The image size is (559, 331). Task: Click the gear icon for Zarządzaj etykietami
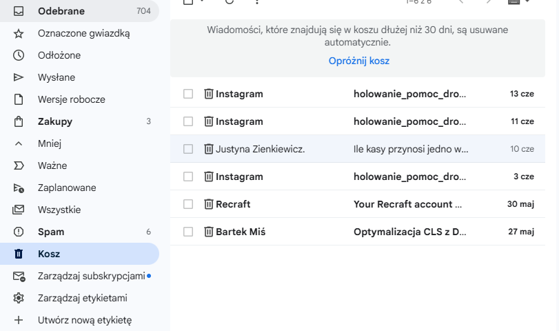19,298
